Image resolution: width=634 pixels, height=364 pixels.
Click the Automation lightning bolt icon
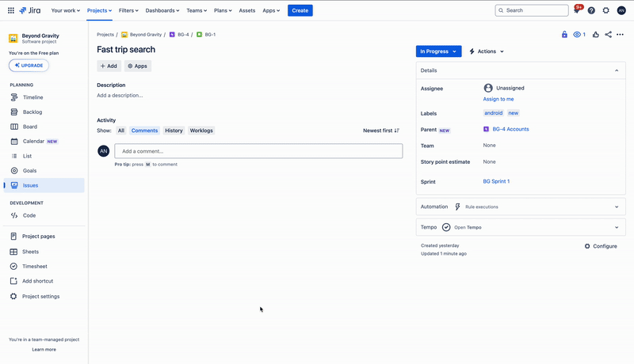click(458, 207)
